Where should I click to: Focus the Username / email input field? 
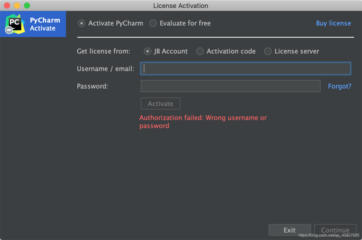pyautogui.click(x=246, y=68)
